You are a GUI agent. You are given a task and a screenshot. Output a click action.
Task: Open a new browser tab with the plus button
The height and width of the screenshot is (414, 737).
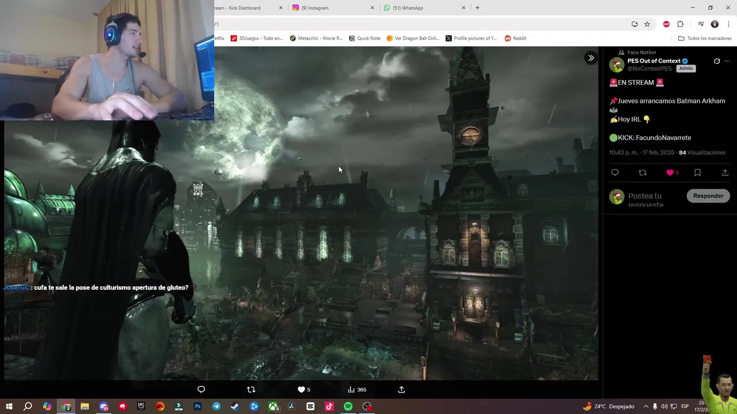click(x=477, y=7)
